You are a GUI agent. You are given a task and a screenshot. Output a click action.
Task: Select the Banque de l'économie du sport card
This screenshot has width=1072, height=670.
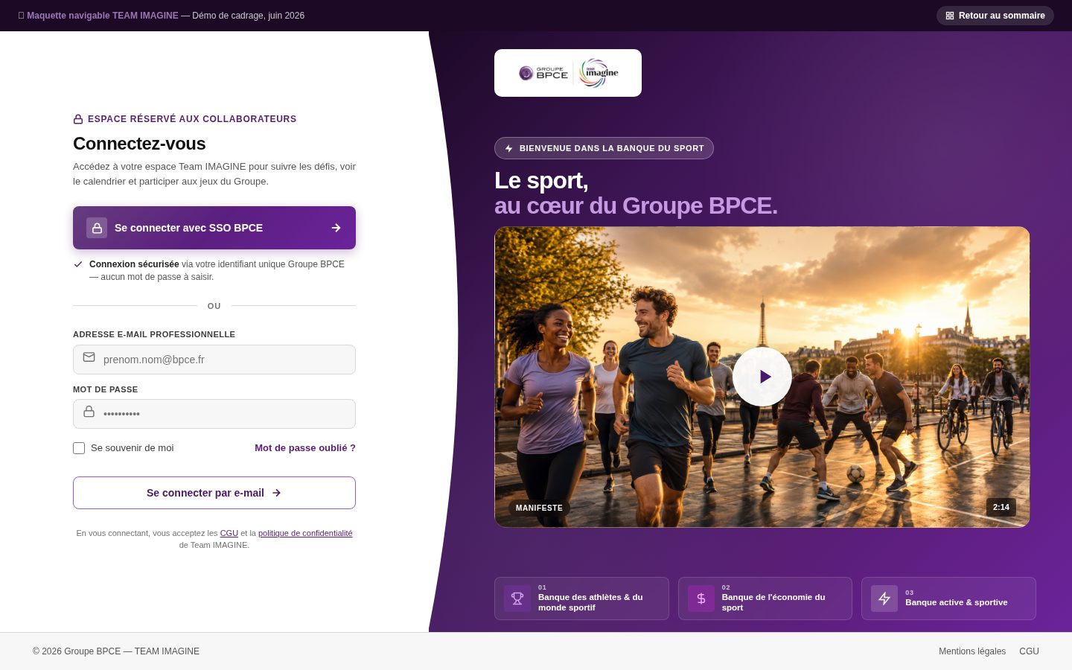pos(765,599)
